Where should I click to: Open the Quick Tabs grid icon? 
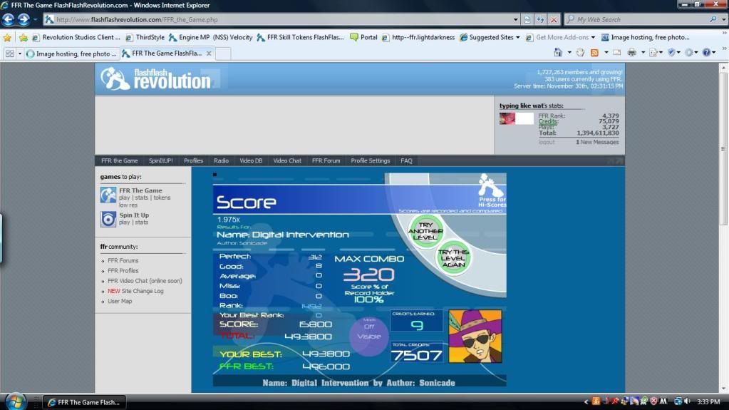pos(10,53)
